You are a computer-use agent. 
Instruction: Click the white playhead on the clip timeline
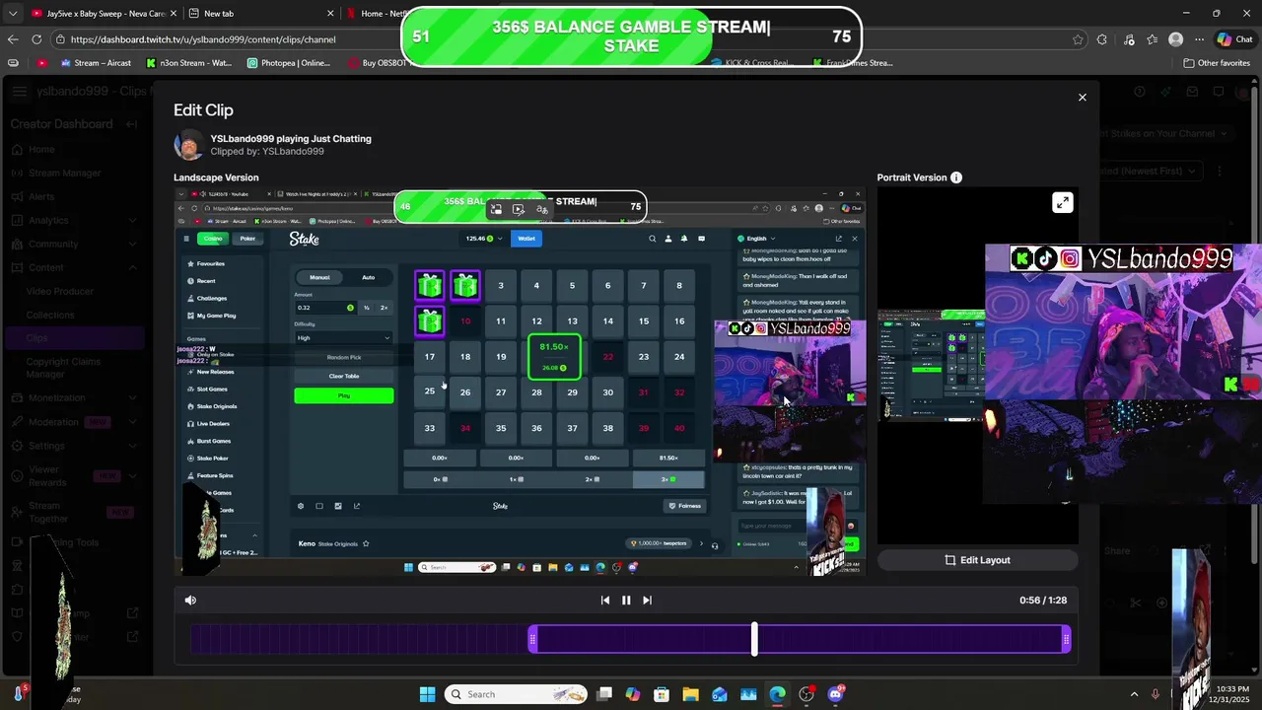click(x=754, y=639)
